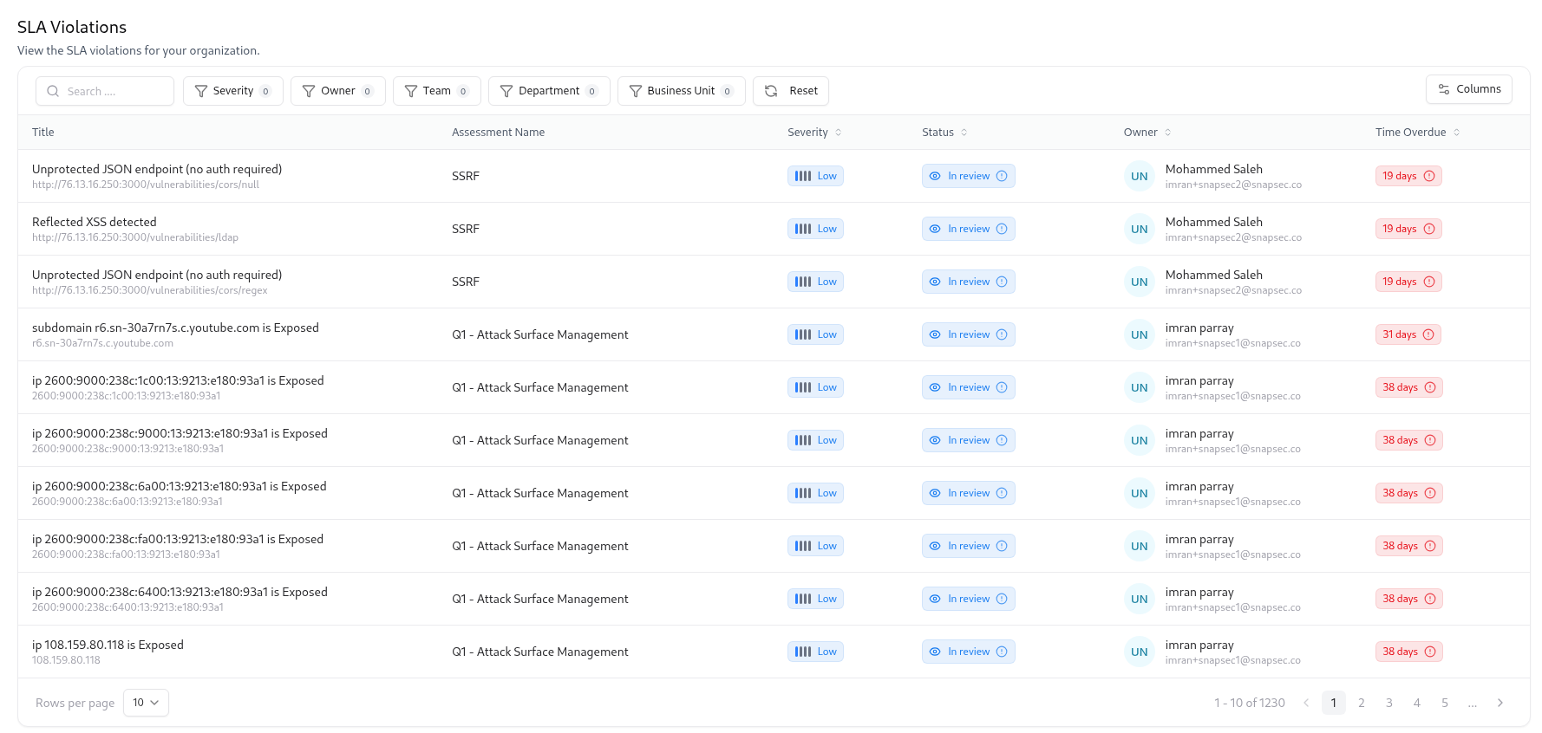Image resolution: width=1542 pixels, height=733 pixels.
Task: Focus the Search input field
Action: point(113,91)
